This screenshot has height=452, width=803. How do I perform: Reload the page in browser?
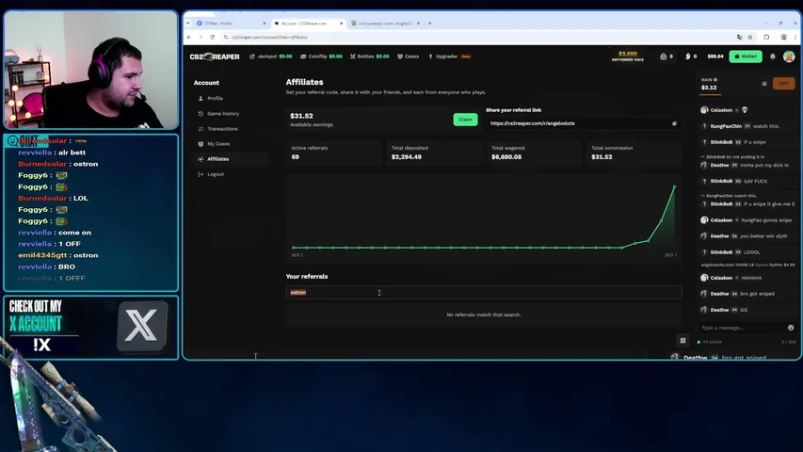tap(212, 37)
